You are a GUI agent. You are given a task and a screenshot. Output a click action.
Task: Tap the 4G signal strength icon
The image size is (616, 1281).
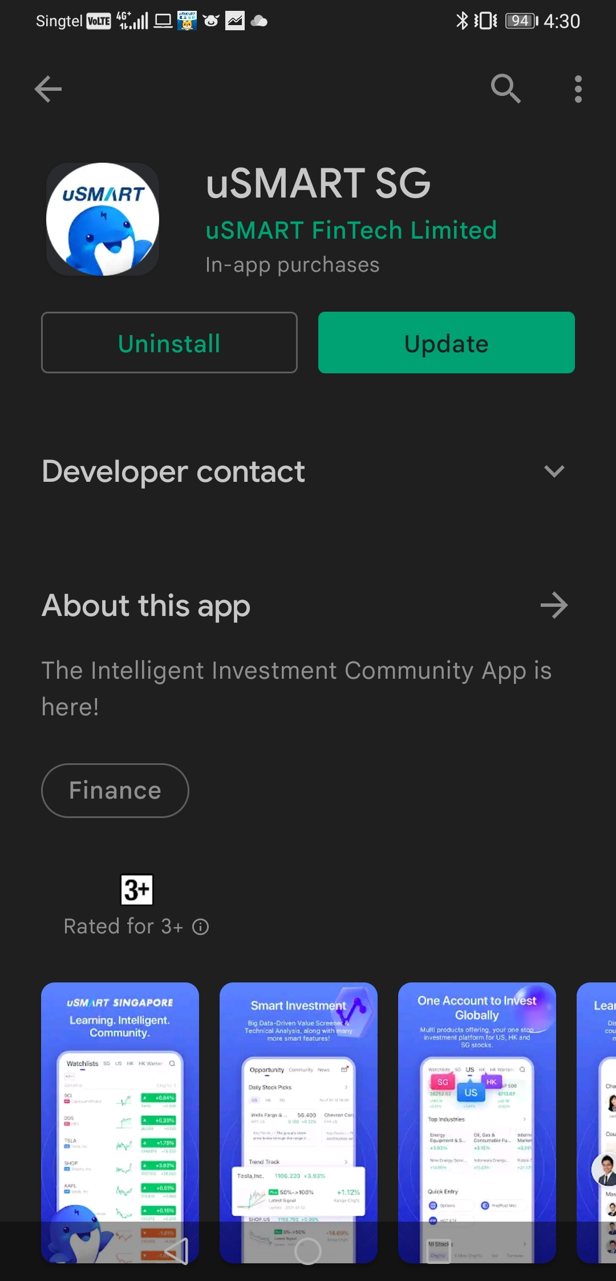pos(132,21)
